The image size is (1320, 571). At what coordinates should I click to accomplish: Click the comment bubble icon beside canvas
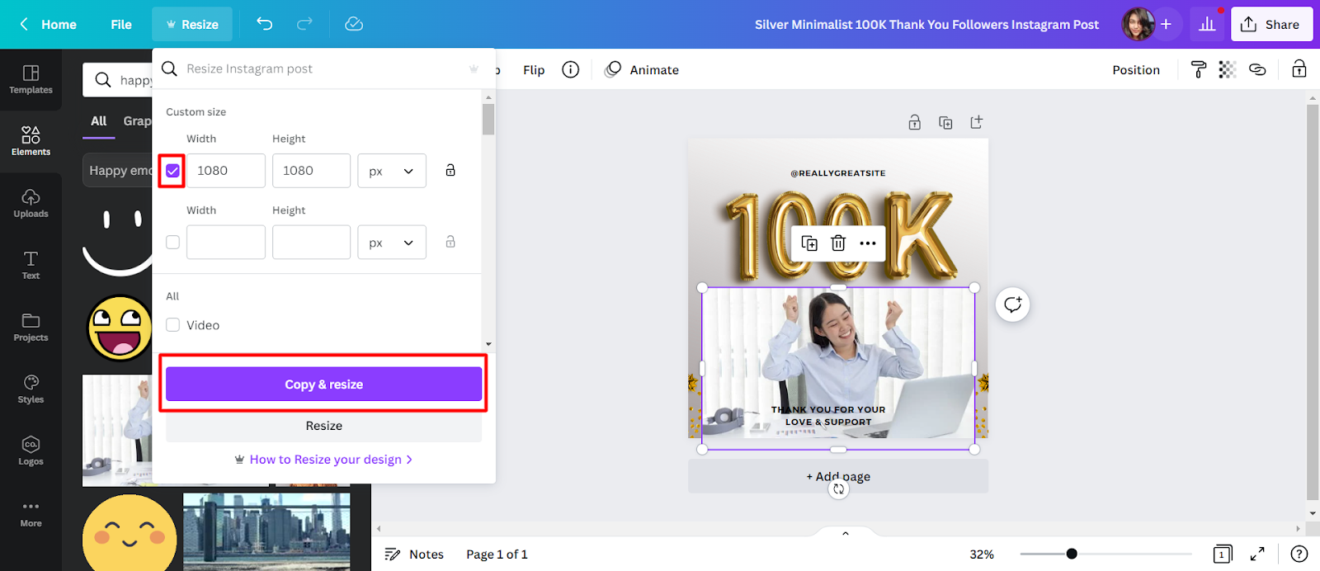pos(1012,304)
